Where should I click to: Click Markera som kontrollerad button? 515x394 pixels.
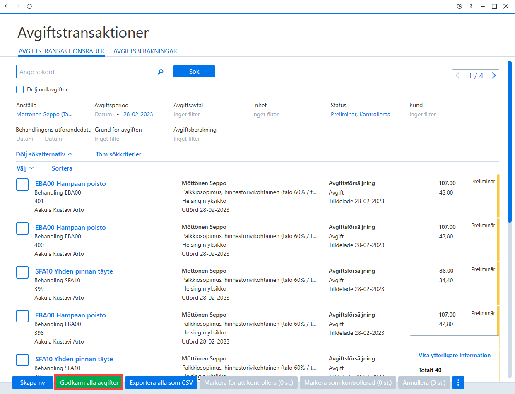point(348,383)
